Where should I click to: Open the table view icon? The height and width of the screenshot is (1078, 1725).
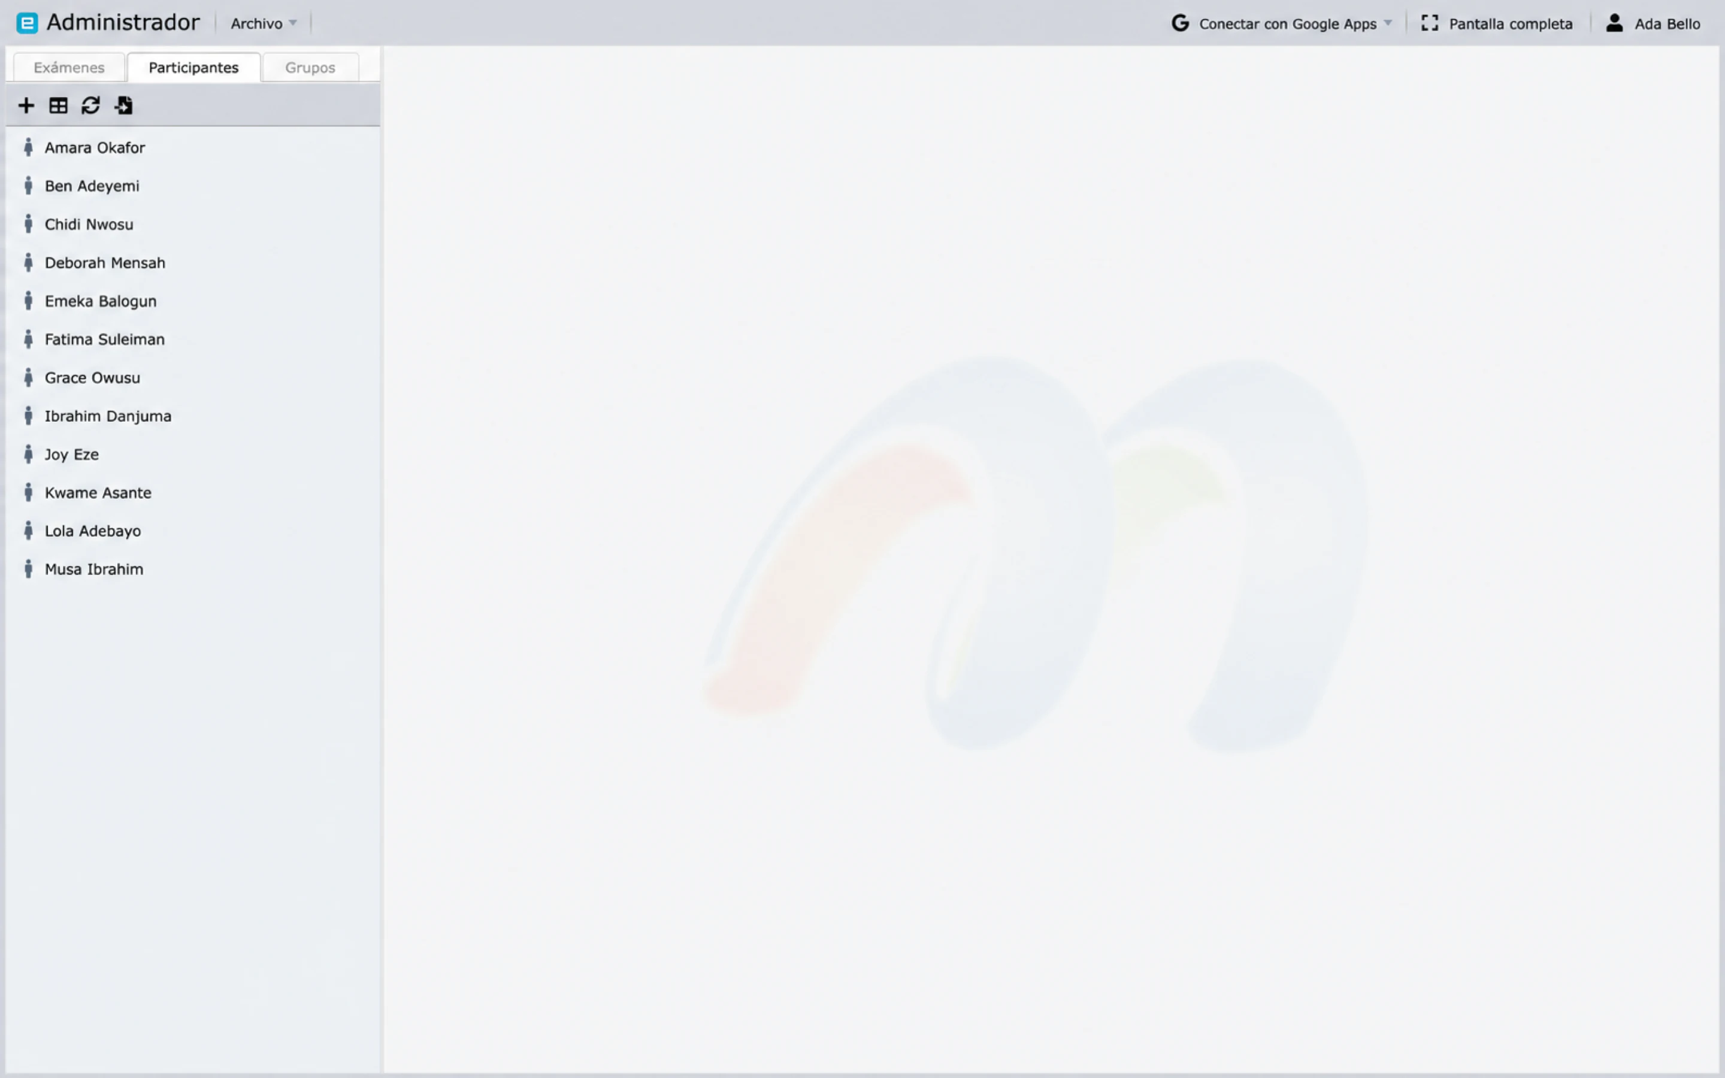click(59, 105)
